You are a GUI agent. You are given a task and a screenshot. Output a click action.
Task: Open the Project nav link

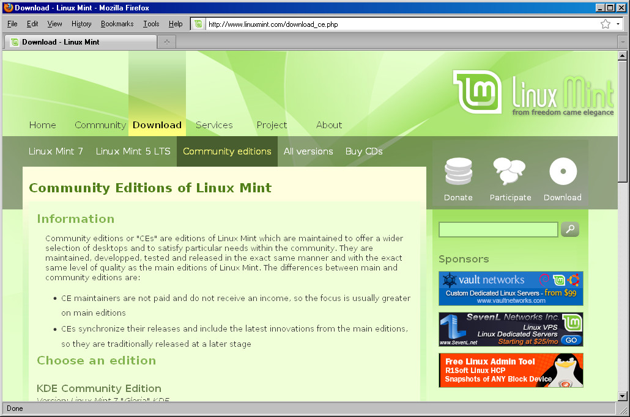[272, 125]
